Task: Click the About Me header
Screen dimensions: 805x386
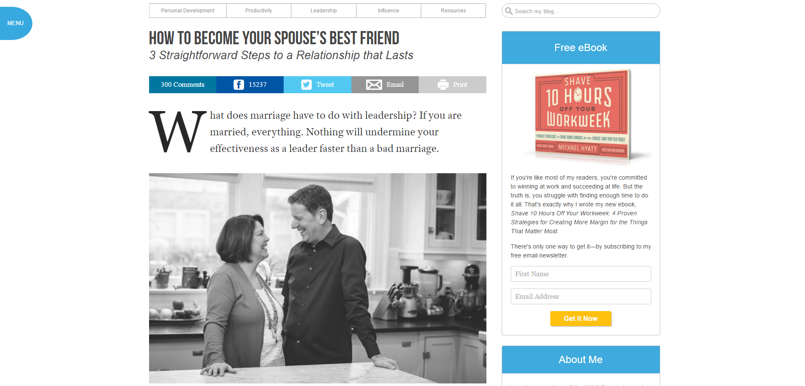Action: pos(581,360)
